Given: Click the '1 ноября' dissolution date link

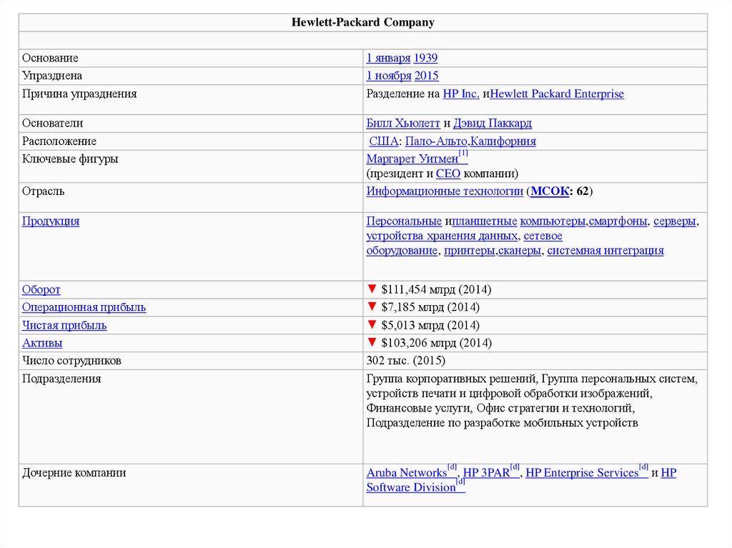Looking at the screenshot, I should click(x=388, y=76).
